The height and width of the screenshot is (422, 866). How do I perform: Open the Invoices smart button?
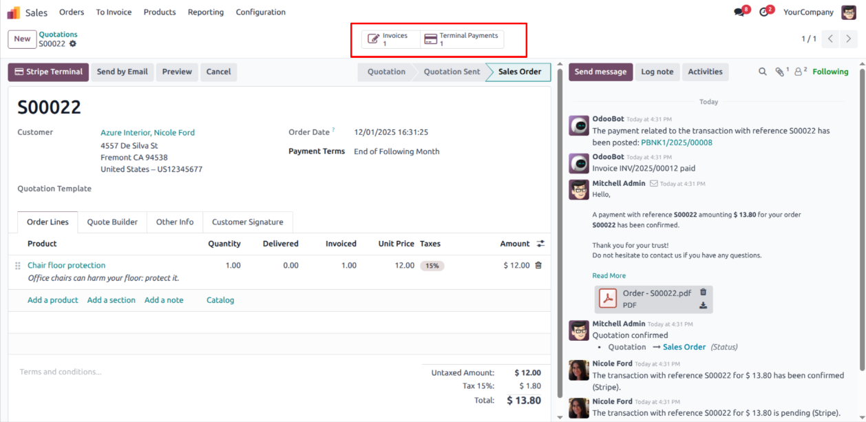[x=390, y=39]
